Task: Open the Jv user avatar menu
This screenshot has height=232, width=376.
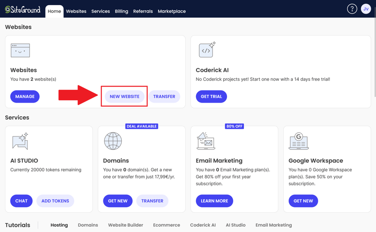Action: click(366, 9)
